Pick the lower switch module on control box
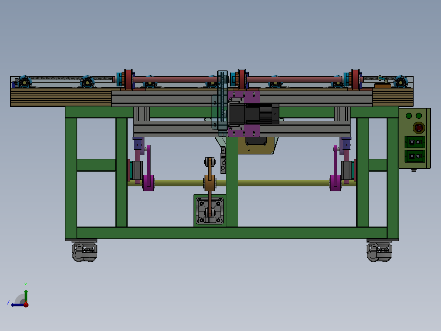The image size is (441, 331). (x=414, y=156)
